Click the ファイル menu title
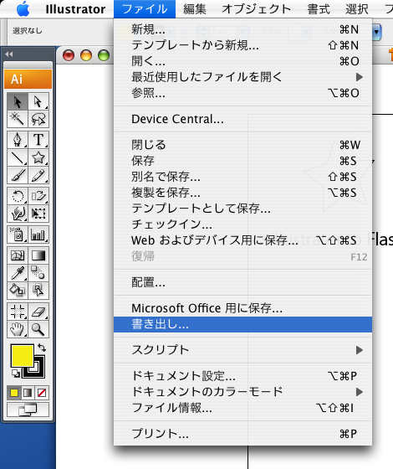Image resolution: width=393 pixels, height=469 pixels. click(145, 9)
